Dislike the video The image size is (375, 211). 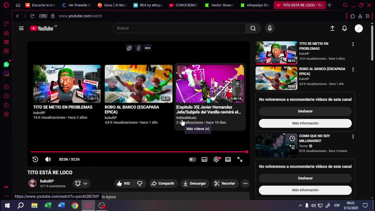click(140, 183)
